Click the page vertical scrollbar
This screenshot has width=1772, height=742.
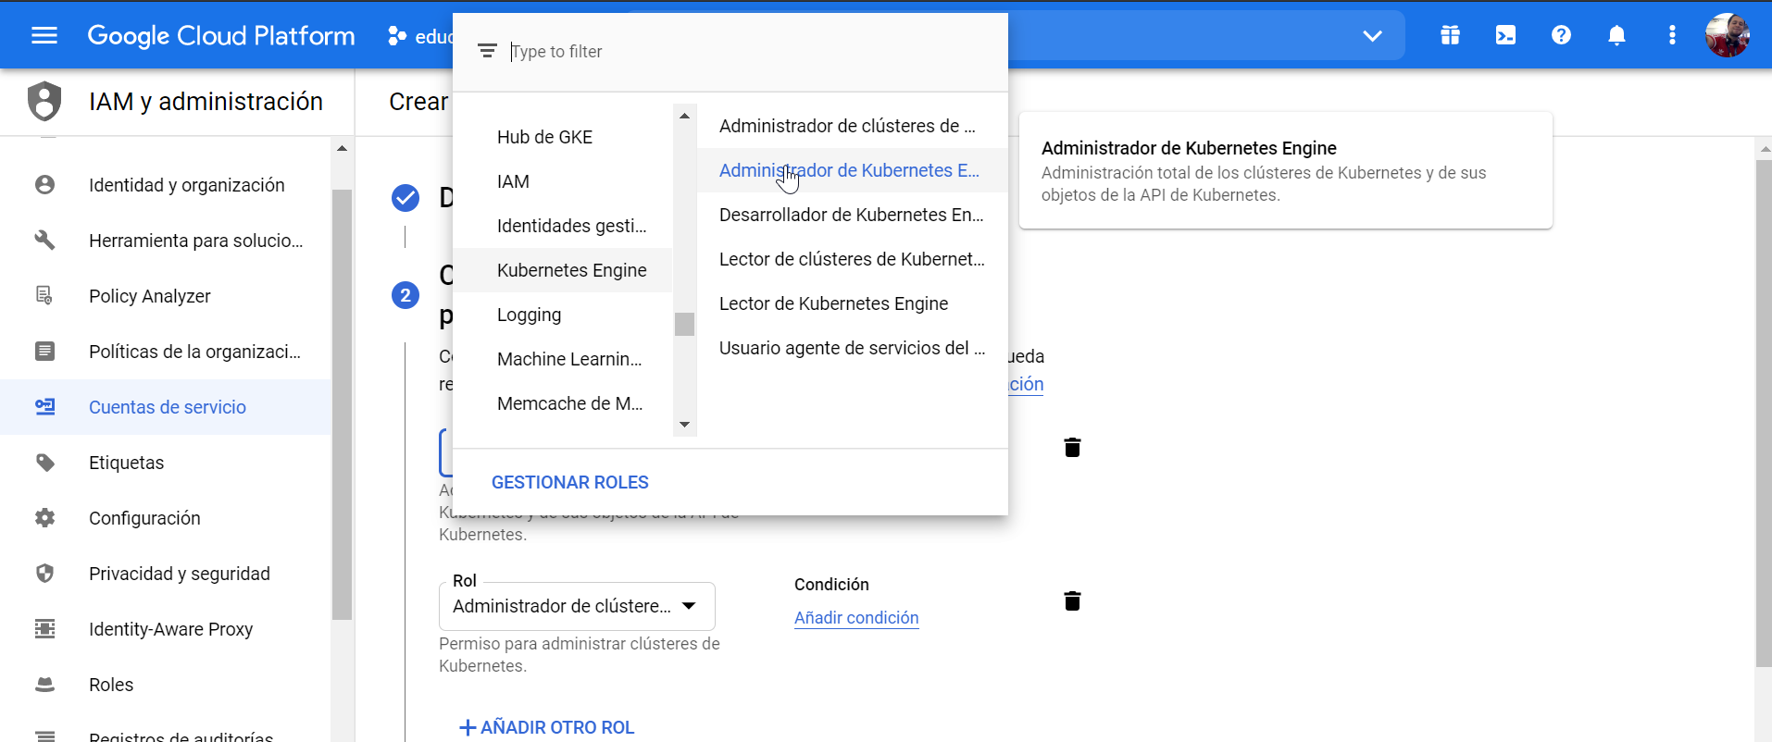point(1764,414)
